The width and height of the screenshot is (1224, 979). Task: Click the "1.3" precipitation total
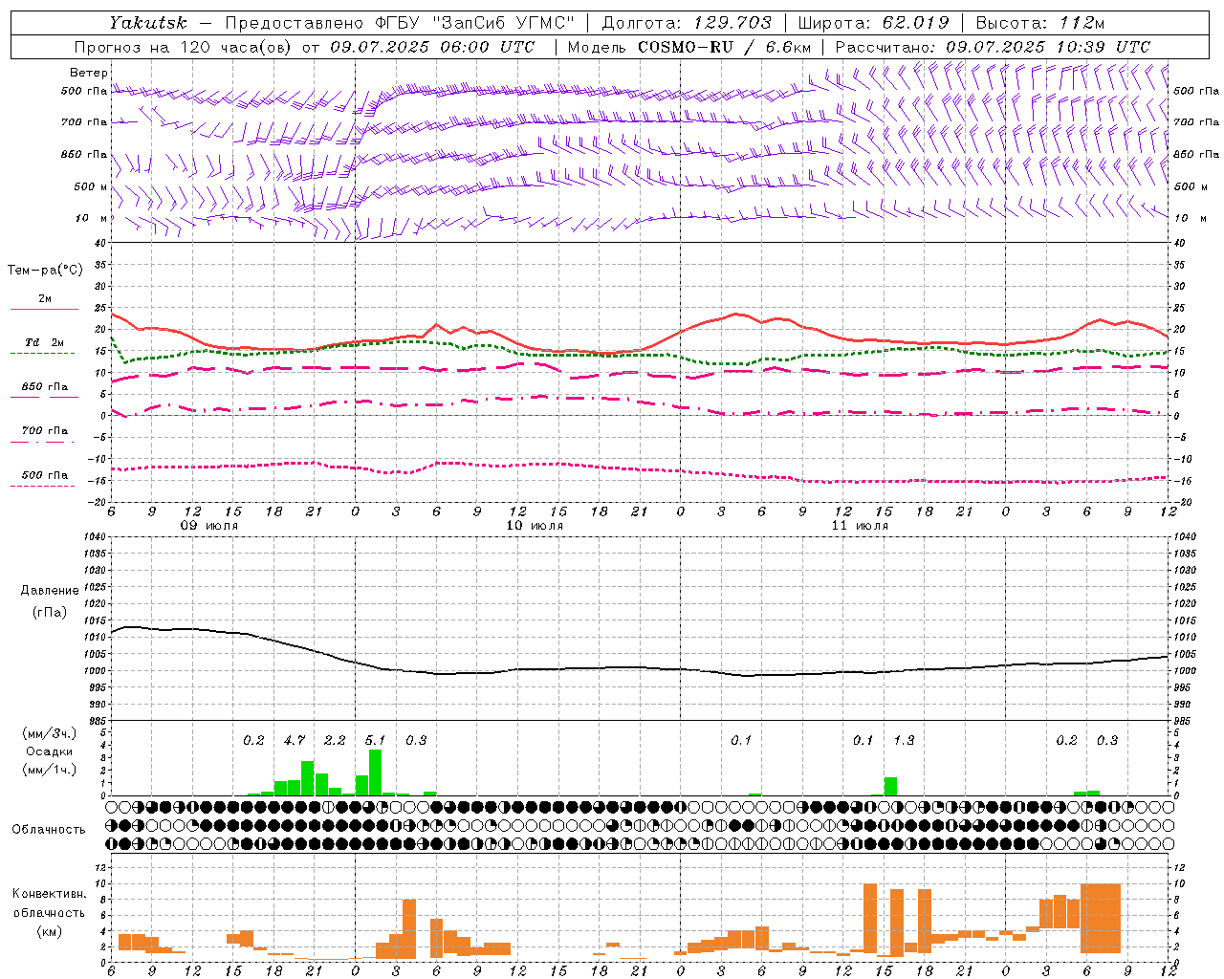pos(904,740)
